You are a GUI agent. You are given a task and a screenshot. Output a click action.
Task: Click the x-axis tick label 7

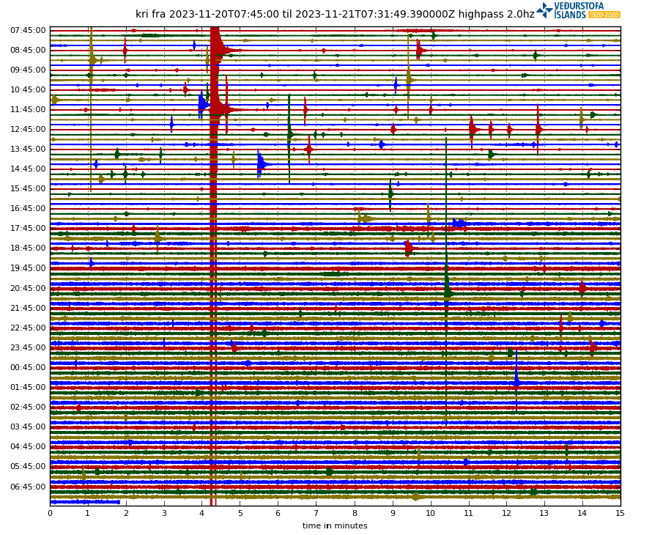(x=316, y=513)
